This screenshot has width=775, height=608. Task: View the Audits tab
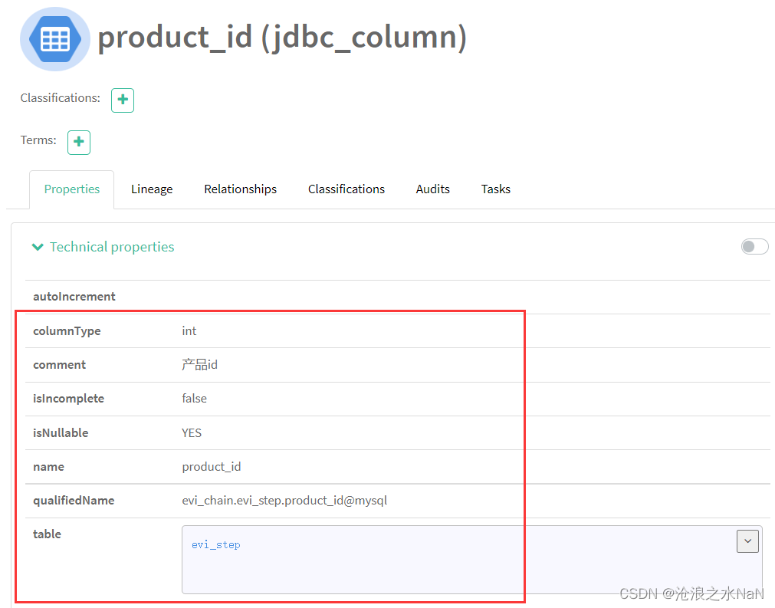click(x=432, y=189)
